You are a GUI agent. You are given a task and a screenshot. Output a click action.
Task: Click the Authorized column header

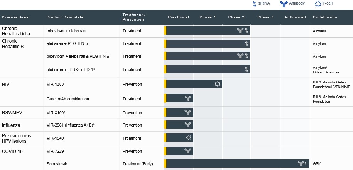(x=295, y=17)
